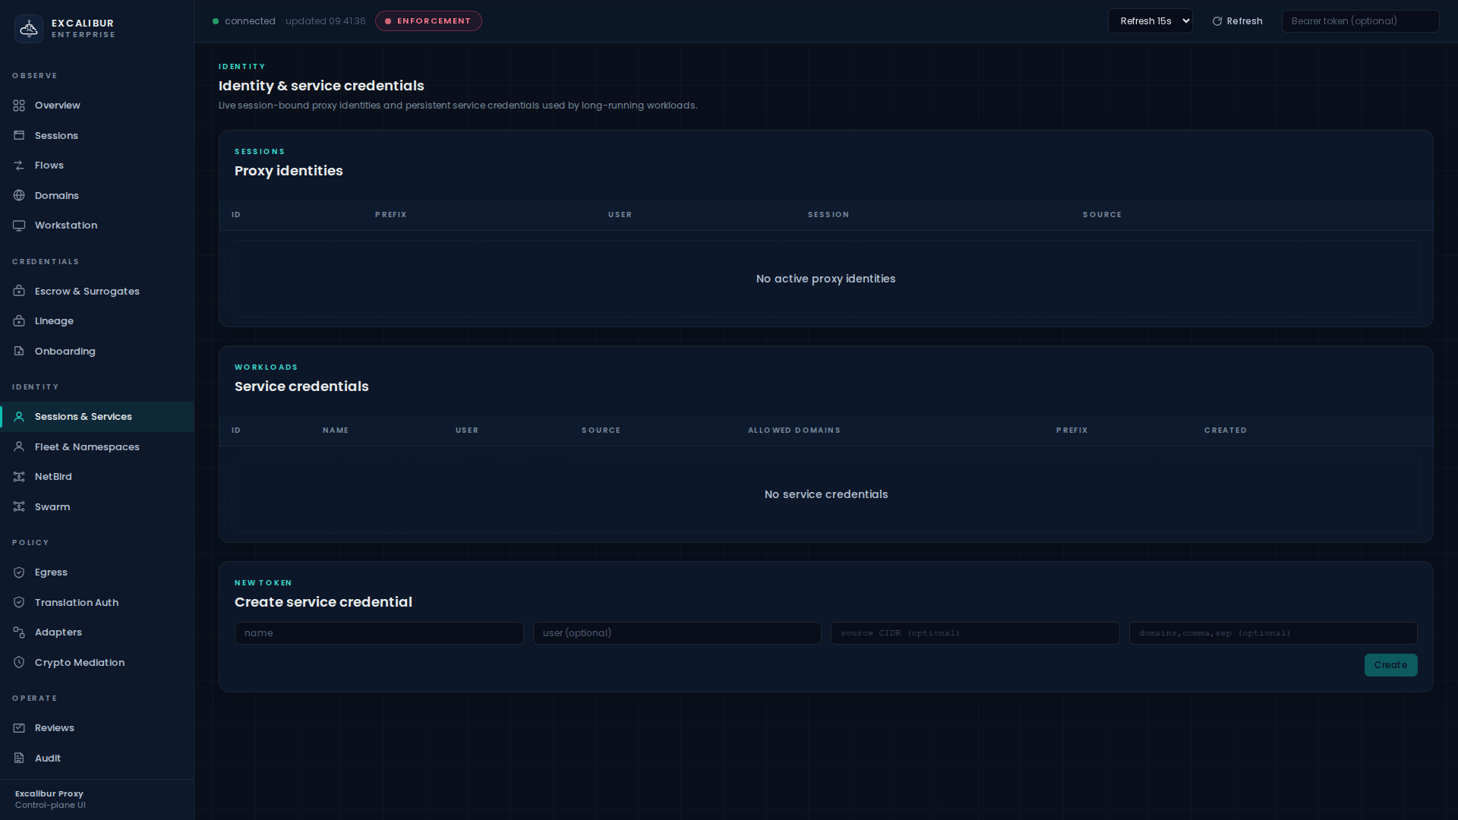Open the Egress policy dropdown item
The width and height of the screenshot is (1458, 820).
(x=51, y=572)
